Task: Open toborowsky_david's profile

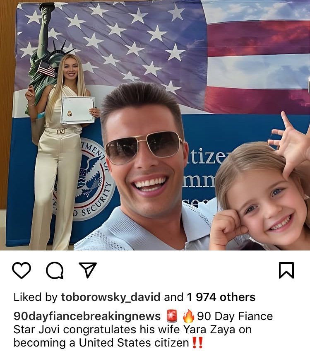Action: 111,297
